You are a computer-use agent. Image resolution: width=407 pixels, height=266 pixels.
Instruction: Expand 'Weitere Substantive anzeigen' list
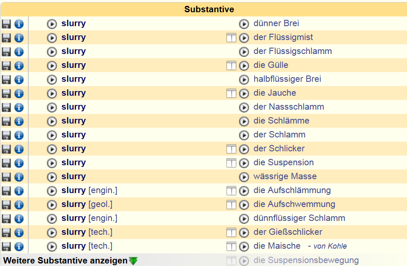pyautogui.click(x=65, y=261)
